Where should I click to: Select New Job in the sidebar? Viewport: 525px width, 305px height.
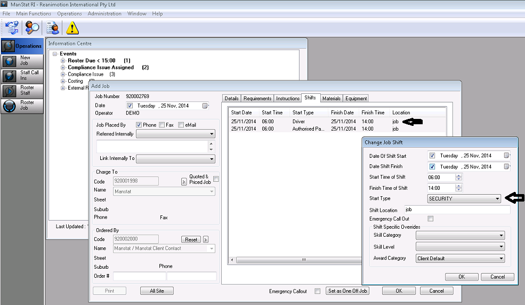coord(22,61)
